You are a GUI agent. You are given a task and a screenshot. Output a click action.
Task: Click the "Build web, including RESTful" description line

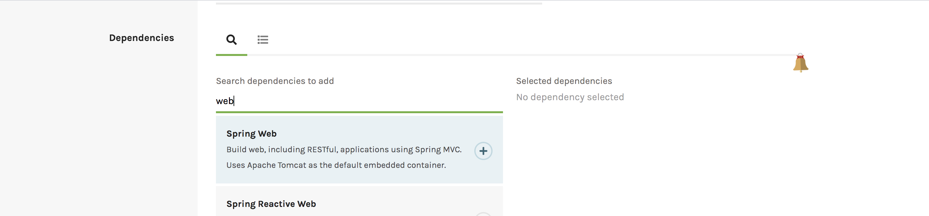344,150
